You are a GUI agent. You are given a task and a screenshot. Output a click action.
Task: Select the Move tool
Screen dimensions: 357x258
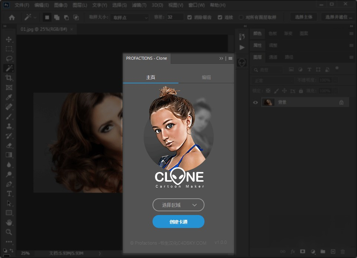[9, 39]
